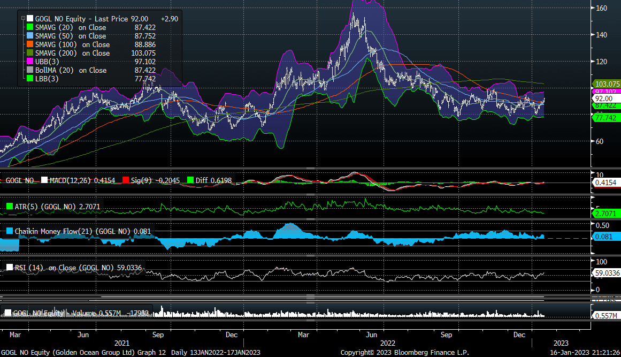The width and height of the screenshot is (621, 357).
Task: Click the +2.90 price change value
Action: click(170, 19)
